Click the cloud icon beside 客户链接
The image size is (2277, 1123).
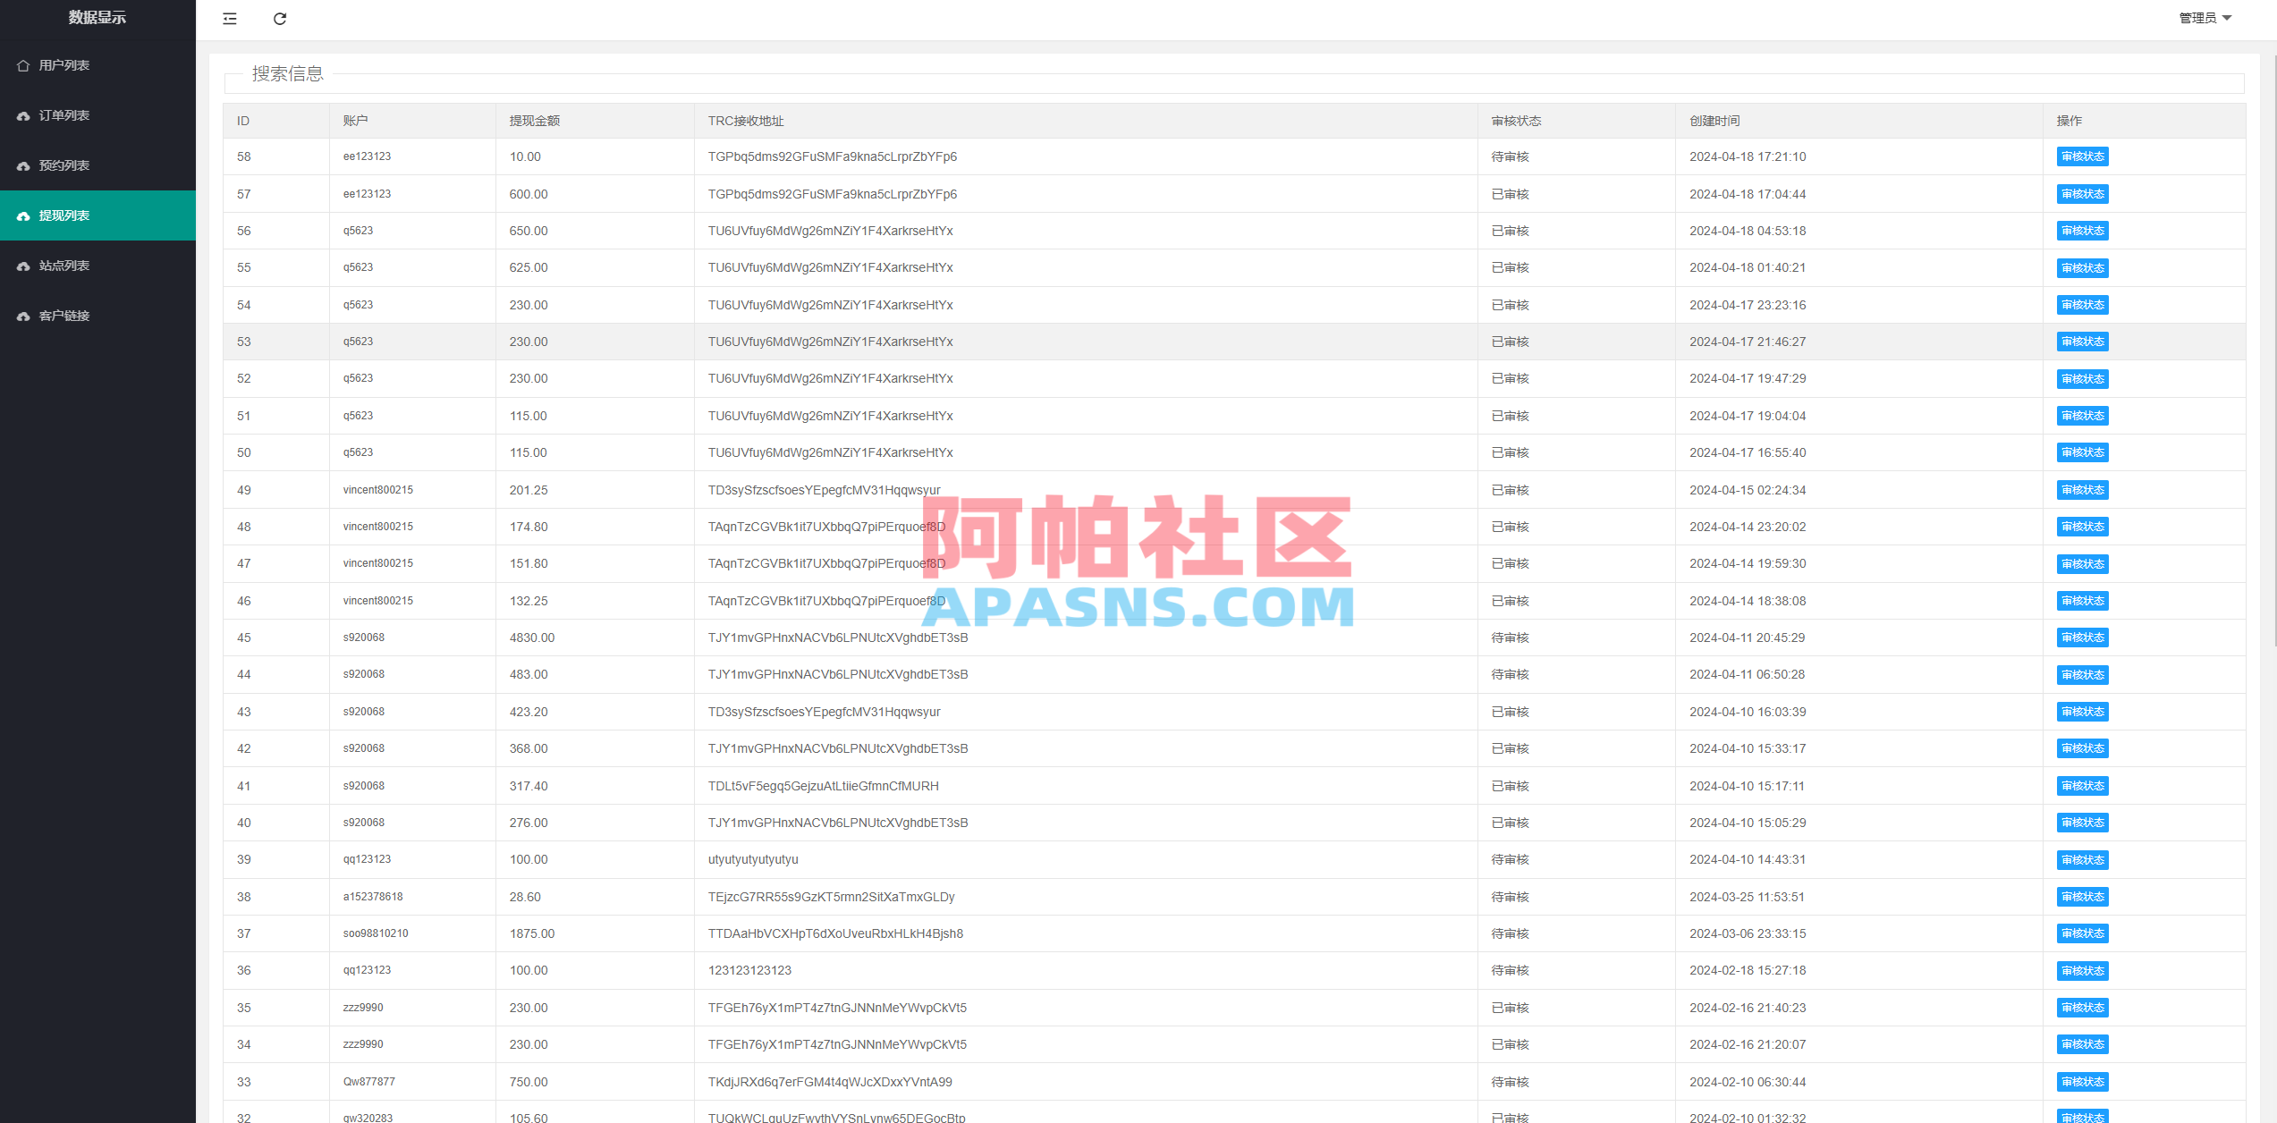pos(23,316)
